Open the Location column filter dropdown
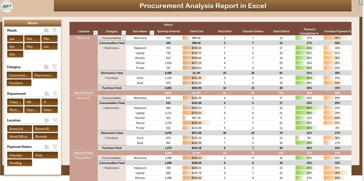This screenshot has width=364, height=181. click(x=96, y=33)
